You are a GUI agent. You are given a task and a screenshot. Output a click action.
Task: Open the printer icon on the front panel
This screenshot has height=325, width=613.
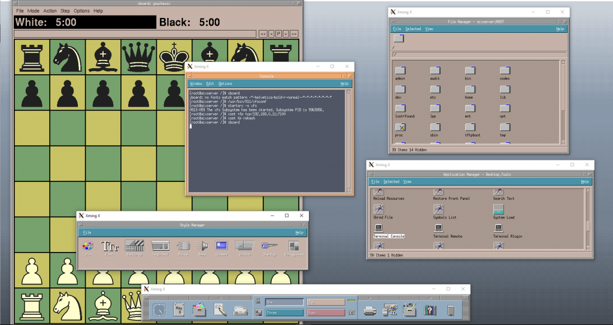click(x=370, y=311)
